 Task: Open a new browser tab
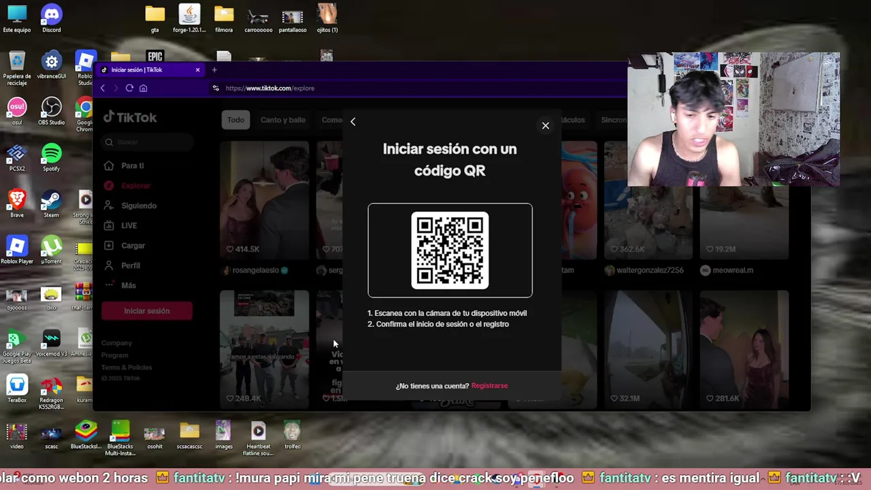click(x=214, y=69)
